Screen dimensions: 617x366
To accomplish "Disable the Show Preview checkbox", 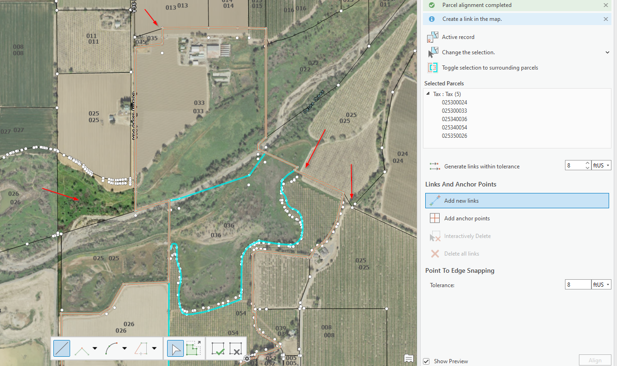I will [x=426, y=361].
